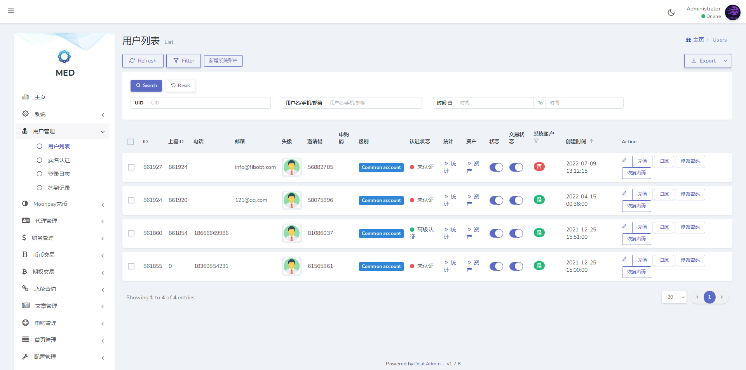Check the select-all header checkbox
The image size is (746, 370).
(x=131, y=142)
